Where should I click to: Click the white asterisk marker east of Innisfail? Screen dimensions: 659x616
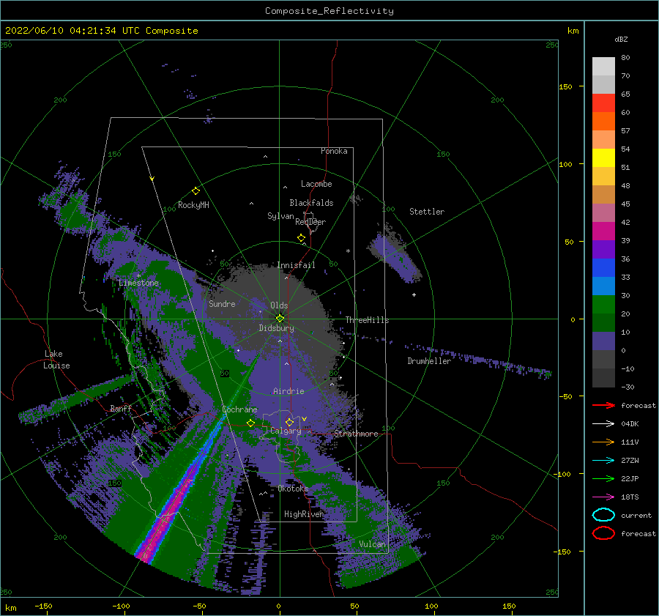[x=348, y=251]
